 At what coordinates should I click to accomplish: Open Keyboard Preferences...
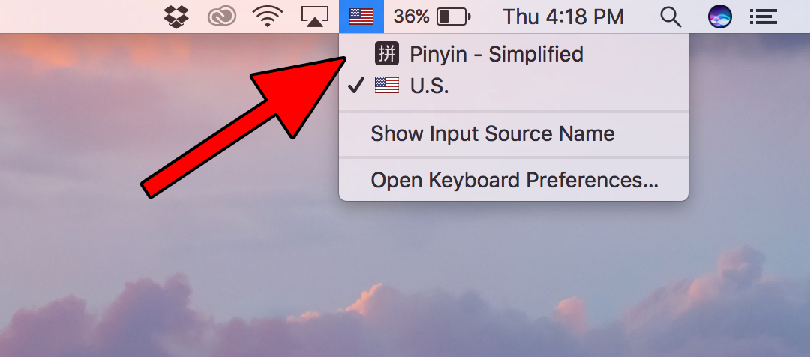(x=514, y=180)
